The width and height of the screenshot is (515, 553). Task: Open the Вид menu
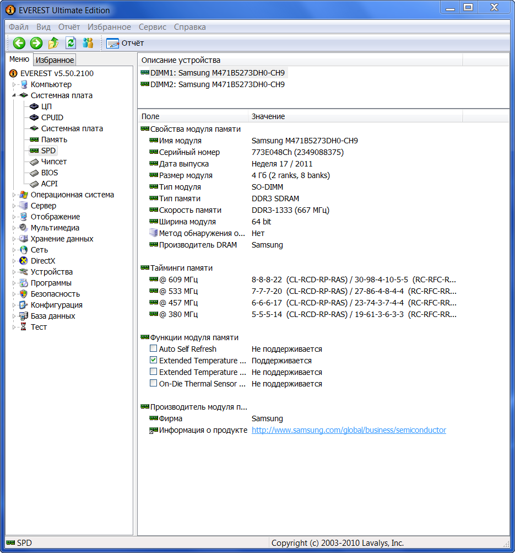coord(44,27)
